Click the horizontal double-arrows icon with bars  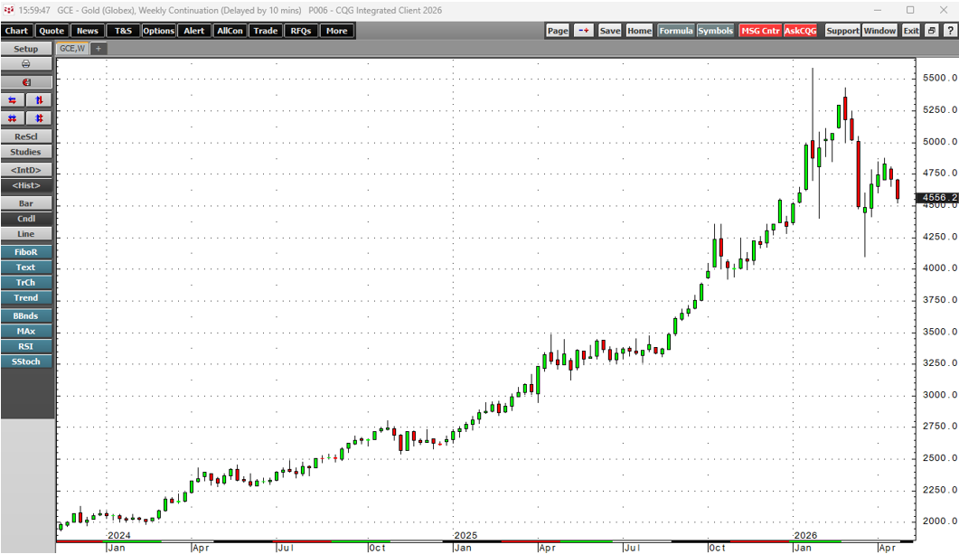[13, 118]
